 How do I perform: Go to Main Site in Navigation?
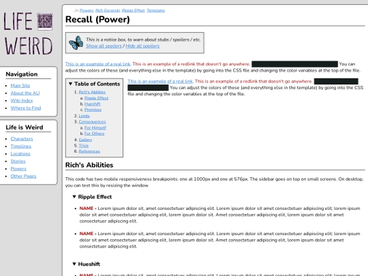point(20,86)
